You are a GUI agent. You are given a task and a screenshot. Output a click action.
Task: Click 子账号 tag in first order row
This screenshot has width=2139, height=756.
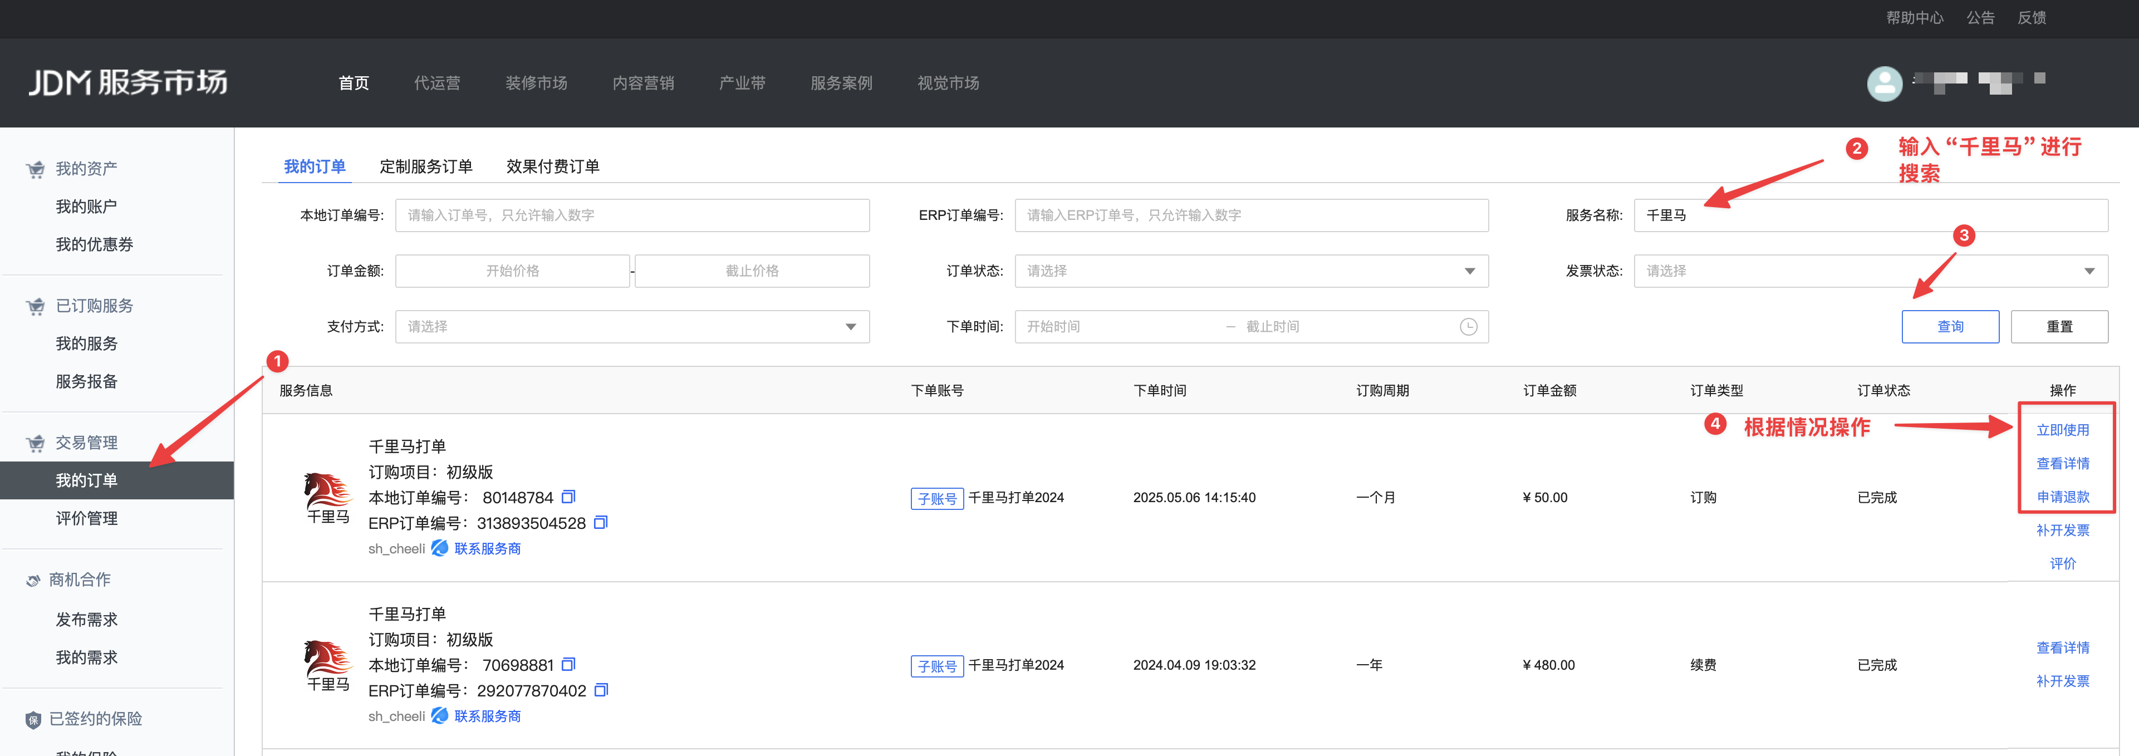tap(936, 499)
